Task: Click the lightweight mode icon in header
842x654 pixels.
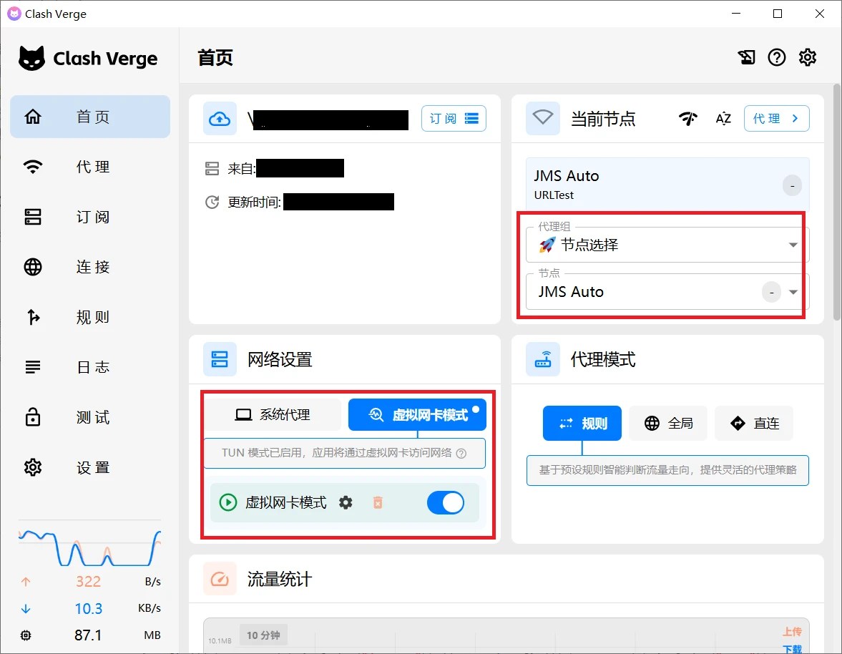Action: 746,57
